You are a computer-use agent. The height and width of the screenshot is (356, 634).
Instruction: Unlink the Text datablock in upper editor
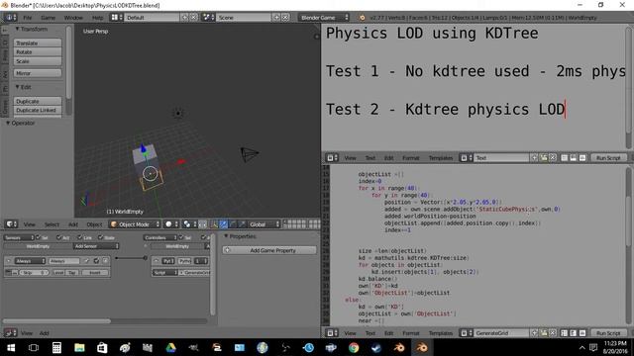coord(553,158)
